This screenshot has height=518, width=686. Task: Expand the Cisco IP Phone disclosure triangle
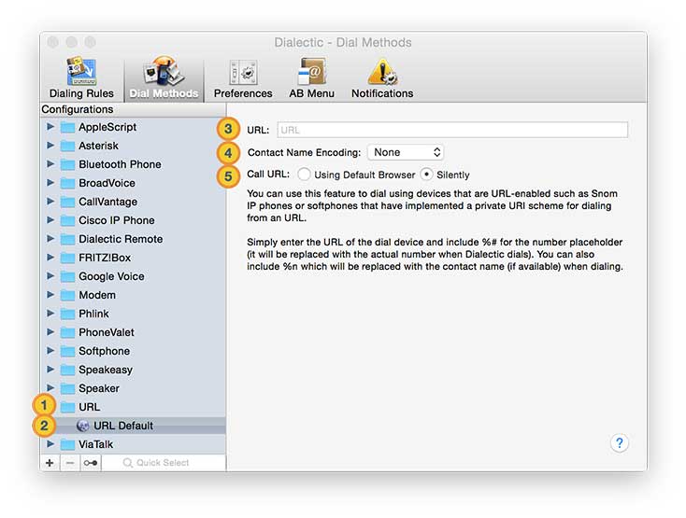[50, 220]
